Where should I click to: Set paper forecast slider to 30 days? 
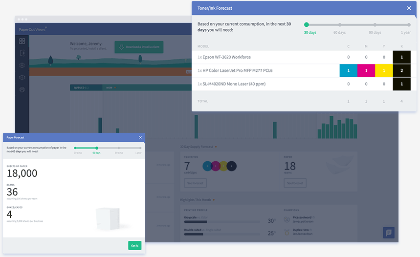pyautogui.click(x=75, y=148)
